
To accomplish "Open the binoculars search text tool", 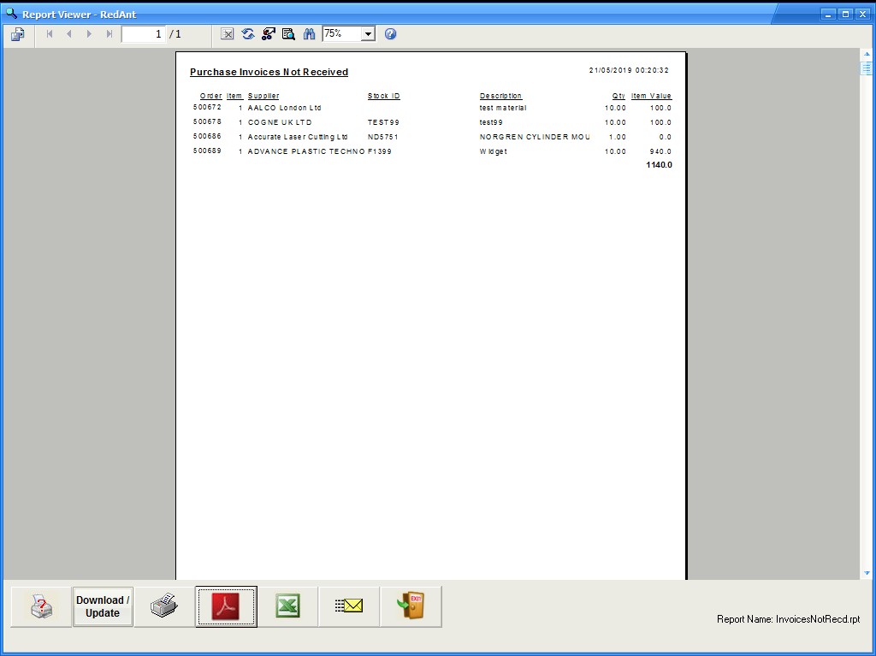I will point(309,34).
